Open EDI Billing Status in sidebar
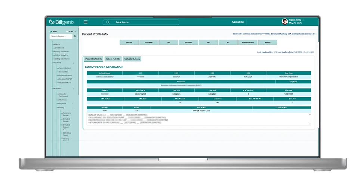Image resolution: width=361 pixels, height=181 pixels. click(67, 134)
